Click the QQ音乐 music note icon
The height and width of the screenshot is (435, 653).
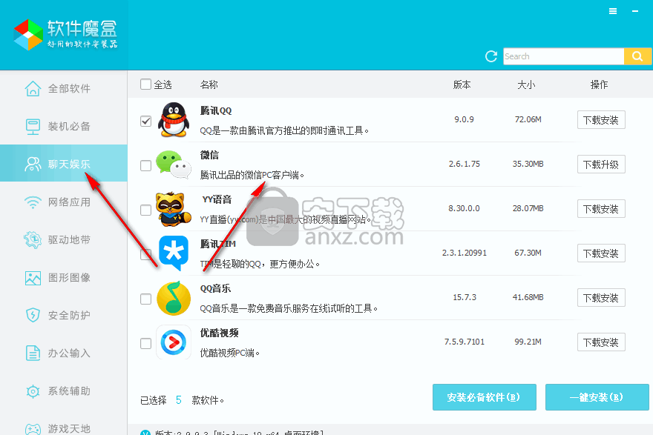(x=174, y=298)
